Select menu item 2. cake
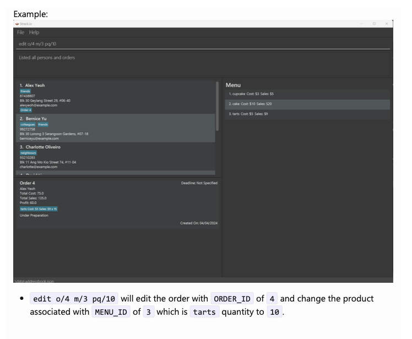The image size is (412, 339). [307, 104]
